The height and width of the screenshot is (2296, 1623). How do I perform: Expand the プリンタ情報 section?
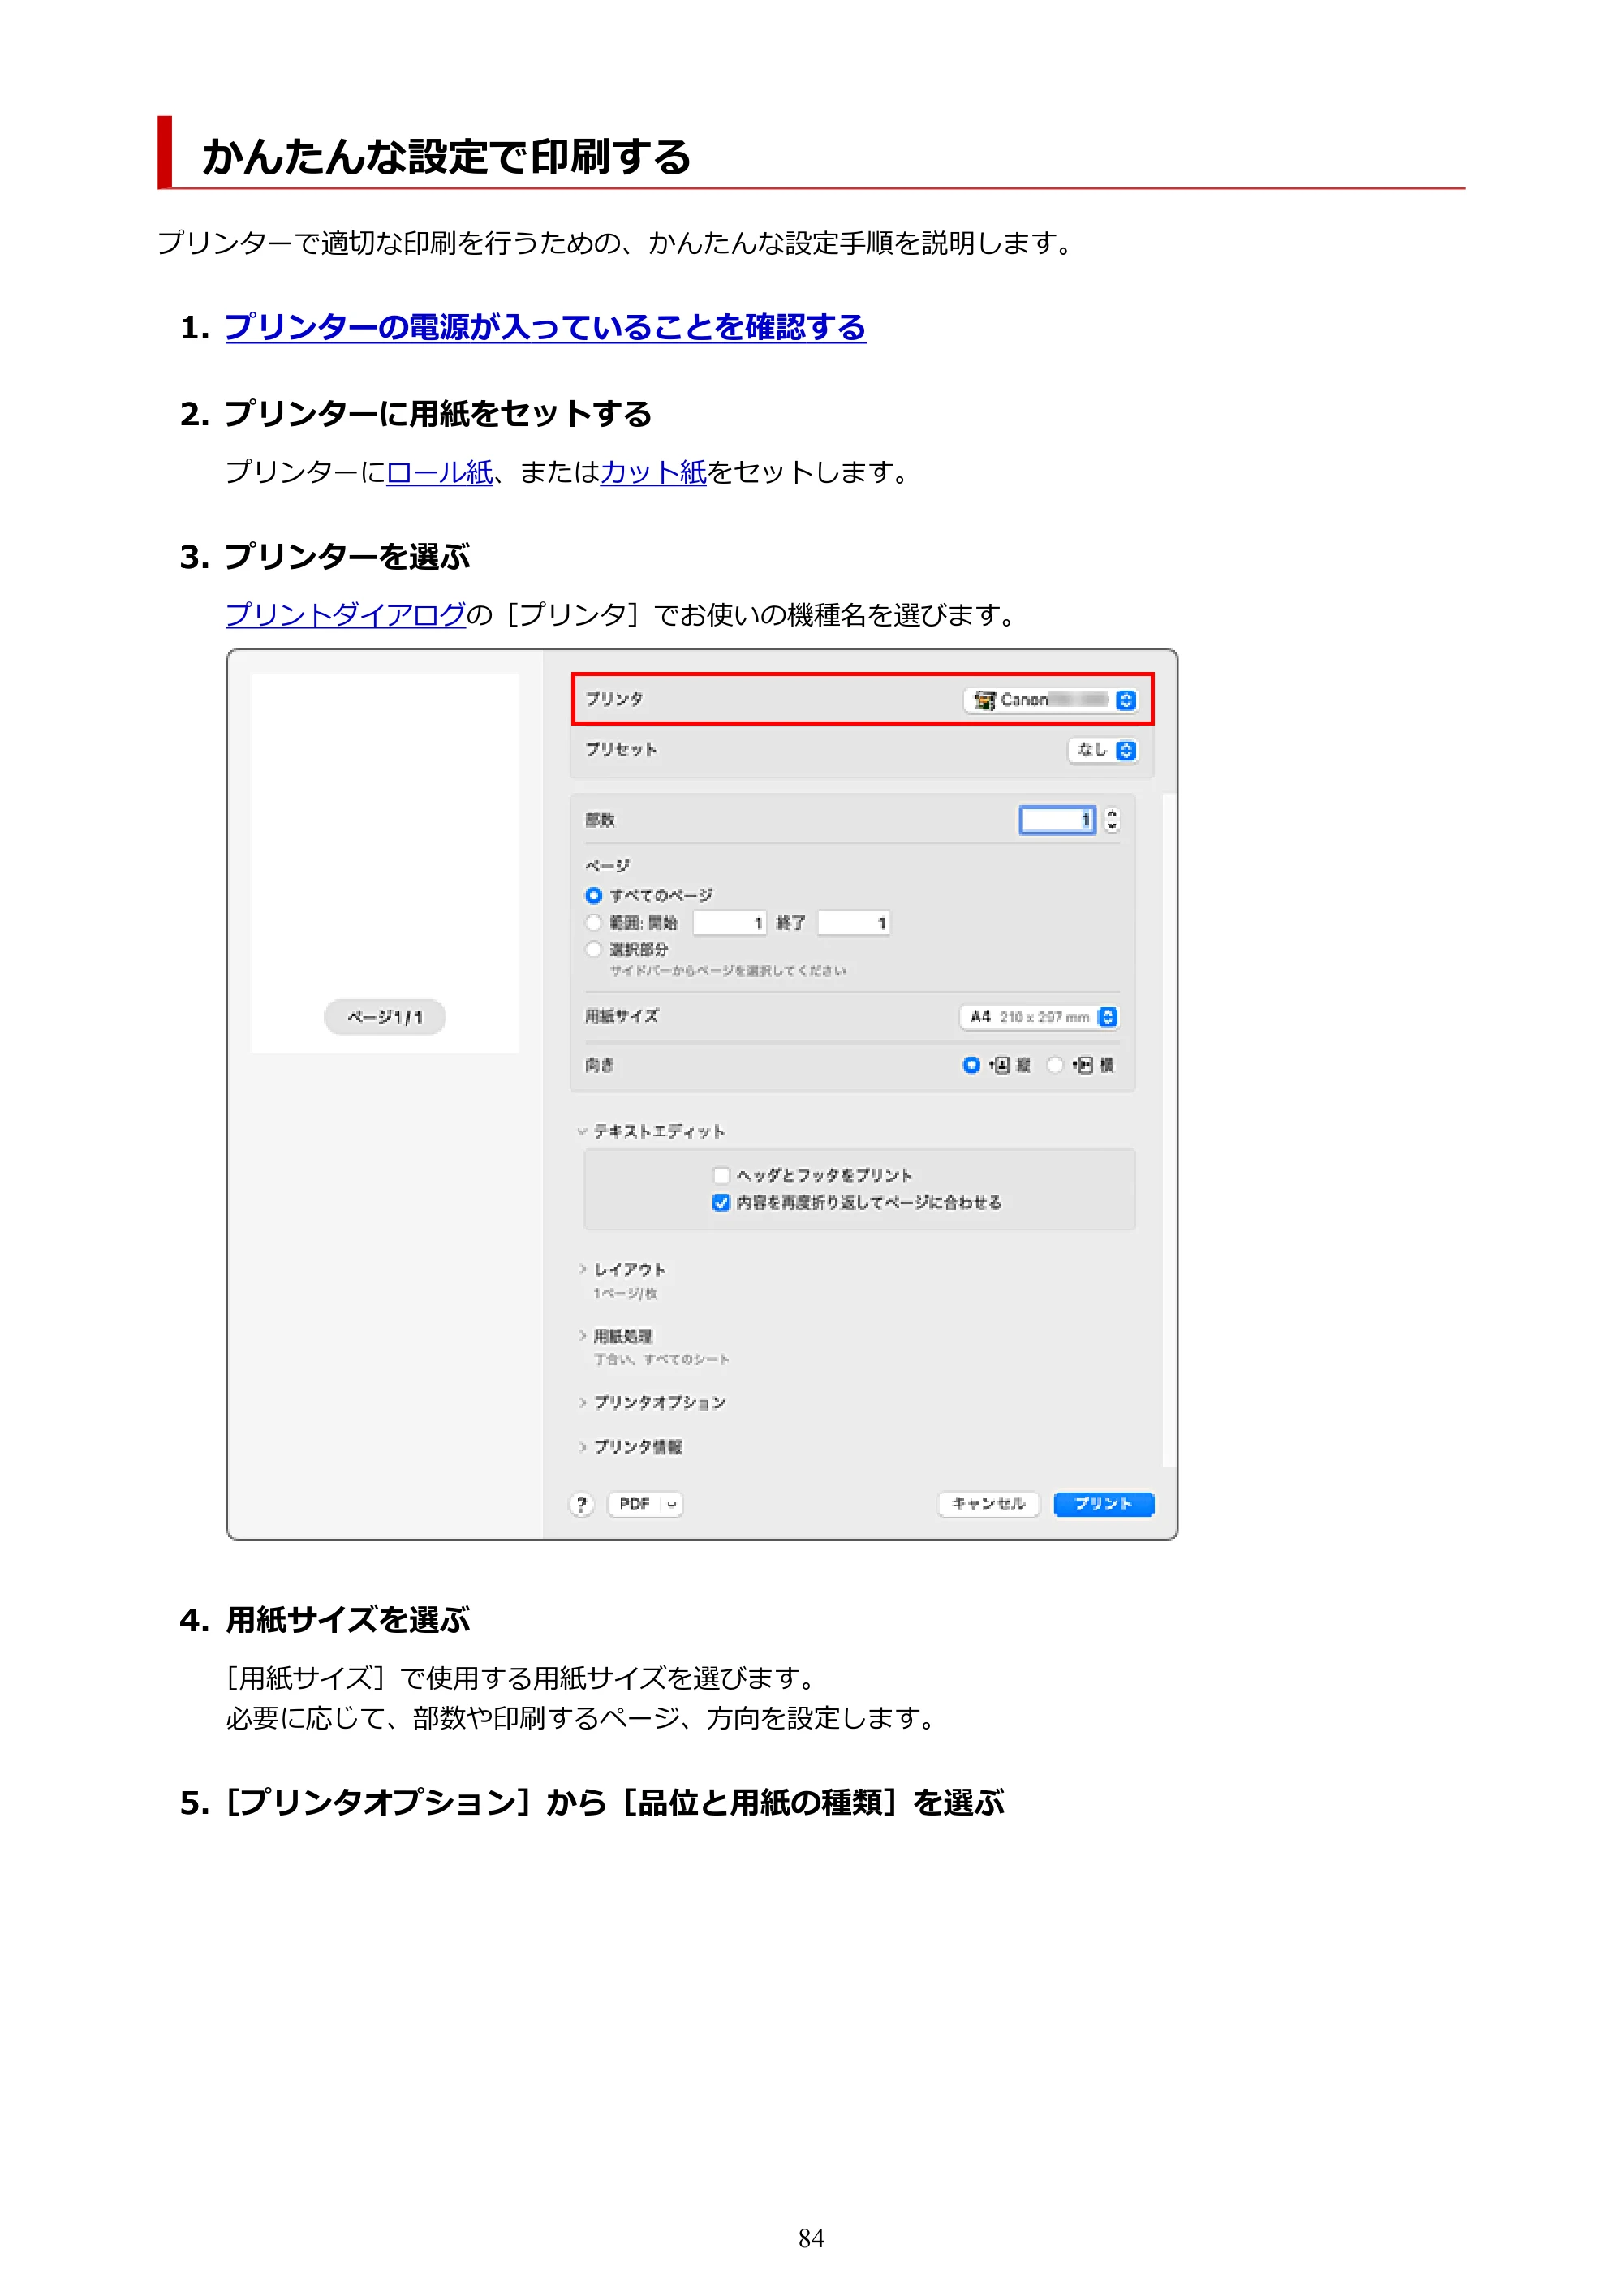582,1446
